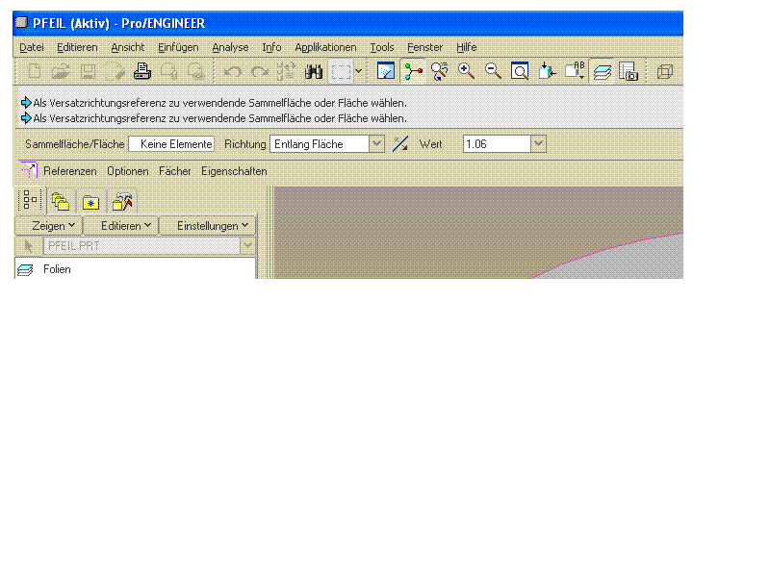This screenshot has height=577, width=770.
Task: Click the Refit zoom-to-window icon
Action: pyautogui.click(x=520, y=71)
